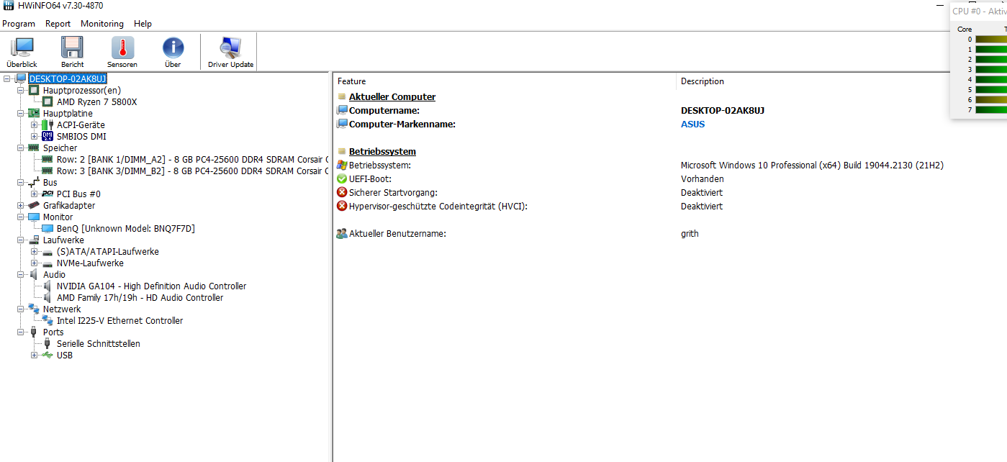1007x462 pixels.
Task: Click the Netzwerk computers icon
Action: [34, 309]
